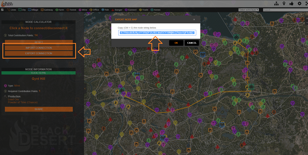Toggle the Office node filter
The width and height of the screenshot is (308, 155).
point(94,10)
